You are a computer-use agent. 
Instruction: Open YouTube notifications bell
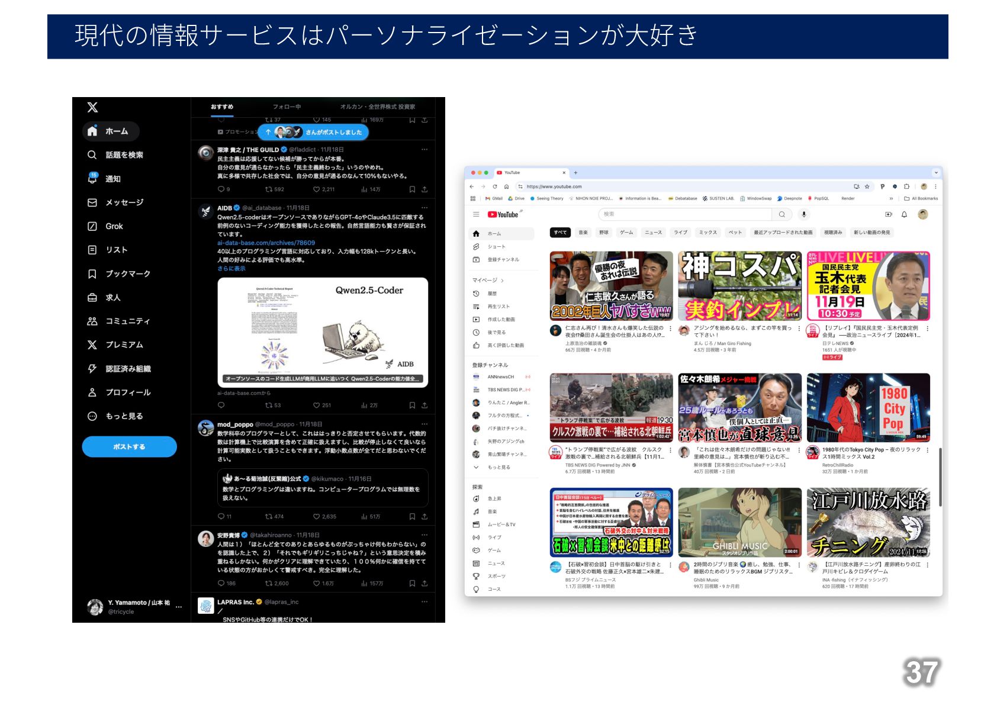click(904, 214)
